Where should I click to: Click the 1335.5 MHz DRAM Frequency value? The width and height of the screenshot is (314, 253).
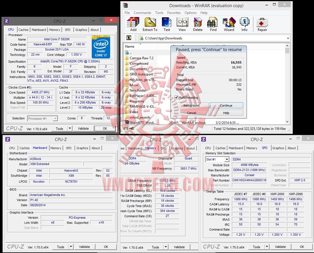pos(167,180)
